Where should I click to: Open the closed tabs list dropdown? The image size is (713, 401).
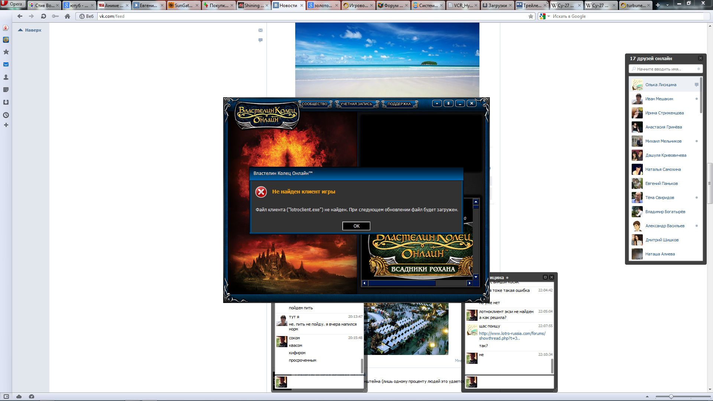(x=667, y=5)
